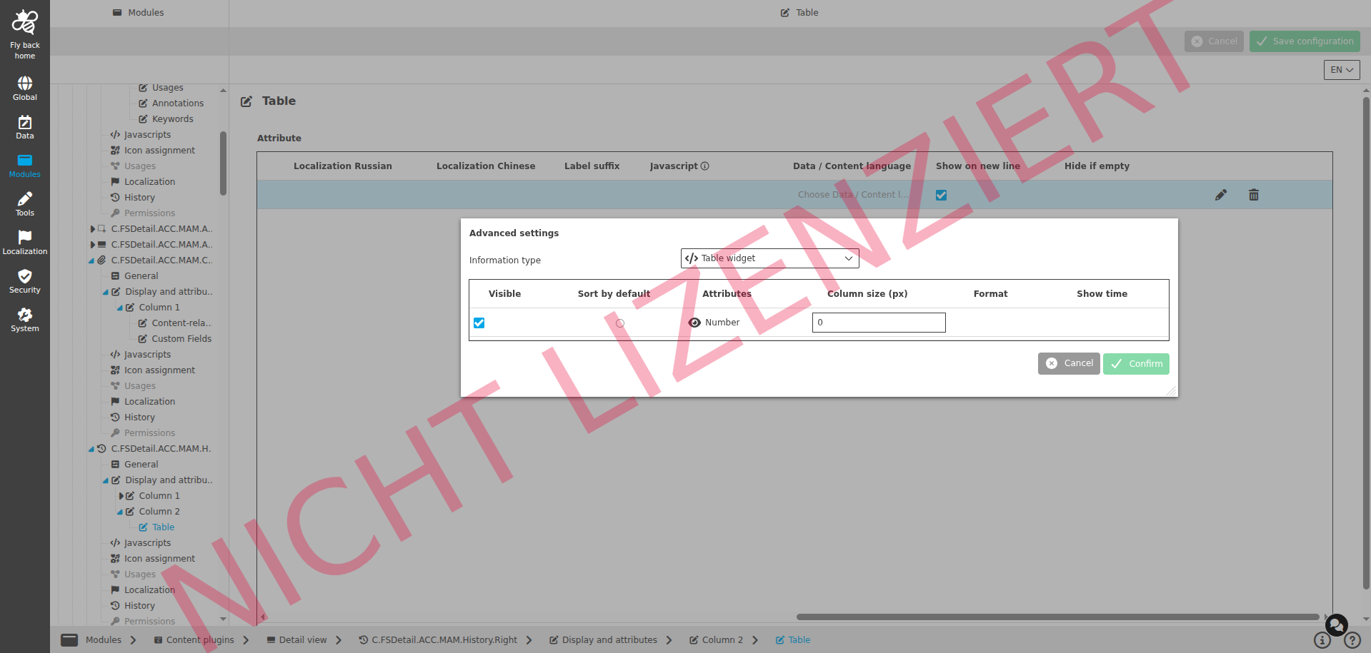Cancel the advanced settings dialog
The image size is (1371, 653).
click(x=1069, y=363)
